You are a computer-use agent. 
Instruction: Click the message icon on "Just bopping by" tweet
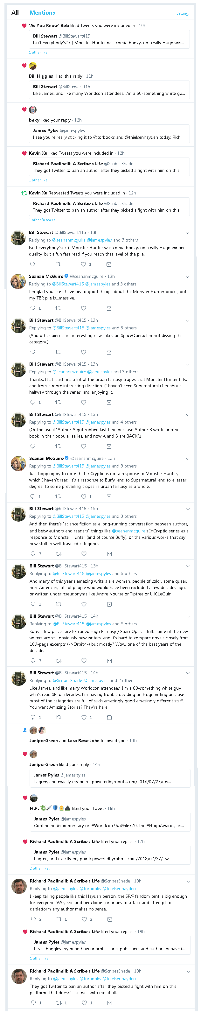[x=109, y=496]
